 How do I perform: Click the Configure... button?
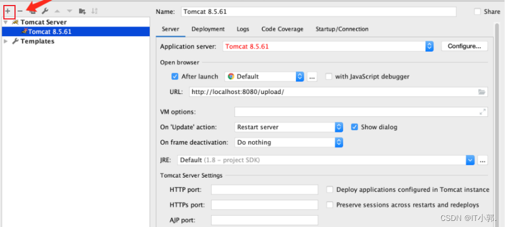point(464,46)
